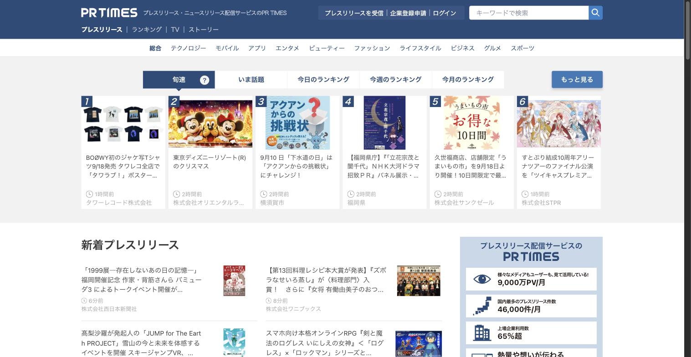Click the ログイン link
Image resolution: width=691 pixels, height=357 pixels.
(445, 13)
